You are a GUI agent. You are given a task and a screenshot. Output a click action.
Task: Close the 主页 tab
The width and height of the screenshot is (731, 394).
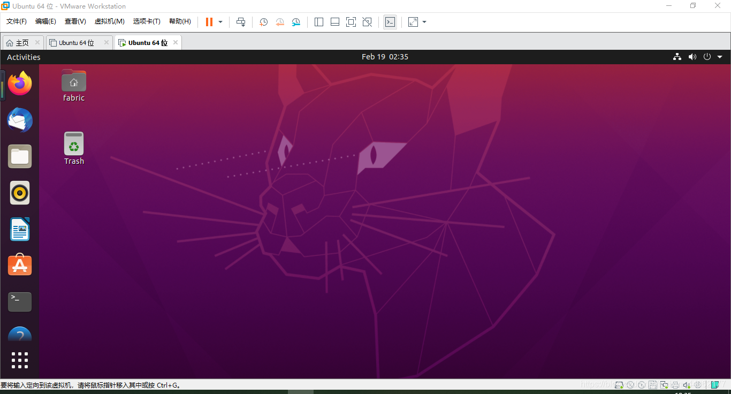pyautogui.click(x=37, y=42)
